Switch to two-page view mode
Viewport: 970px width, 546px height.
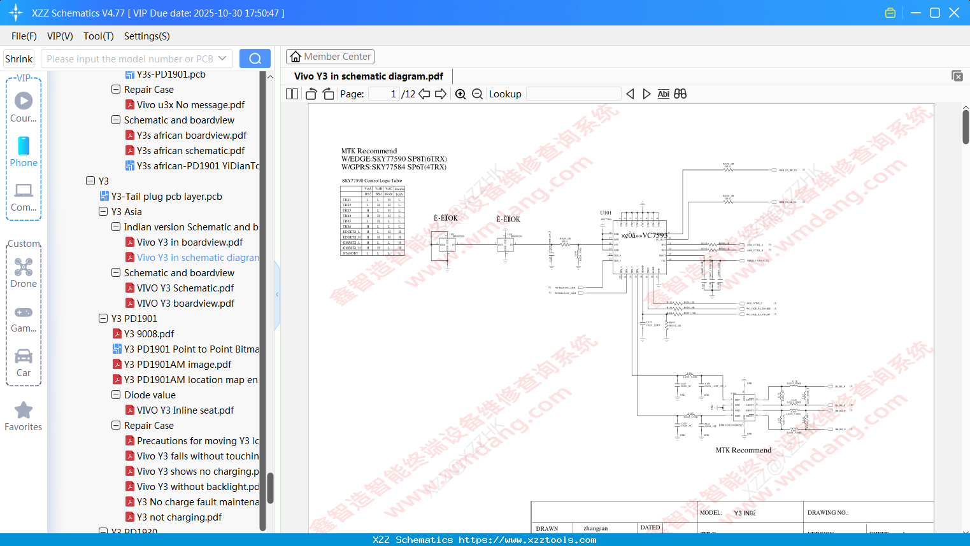tap(291, 94)
